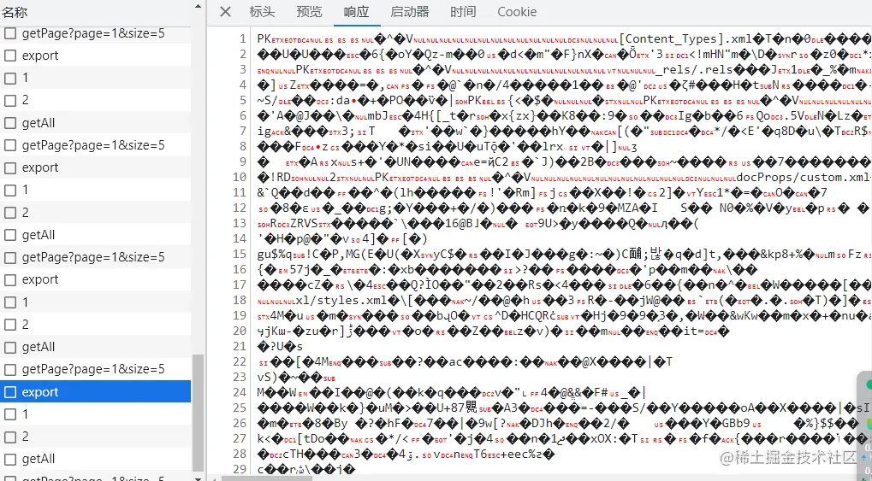
Task: Select the 响应 tab
Action: [x=357, y=12]
